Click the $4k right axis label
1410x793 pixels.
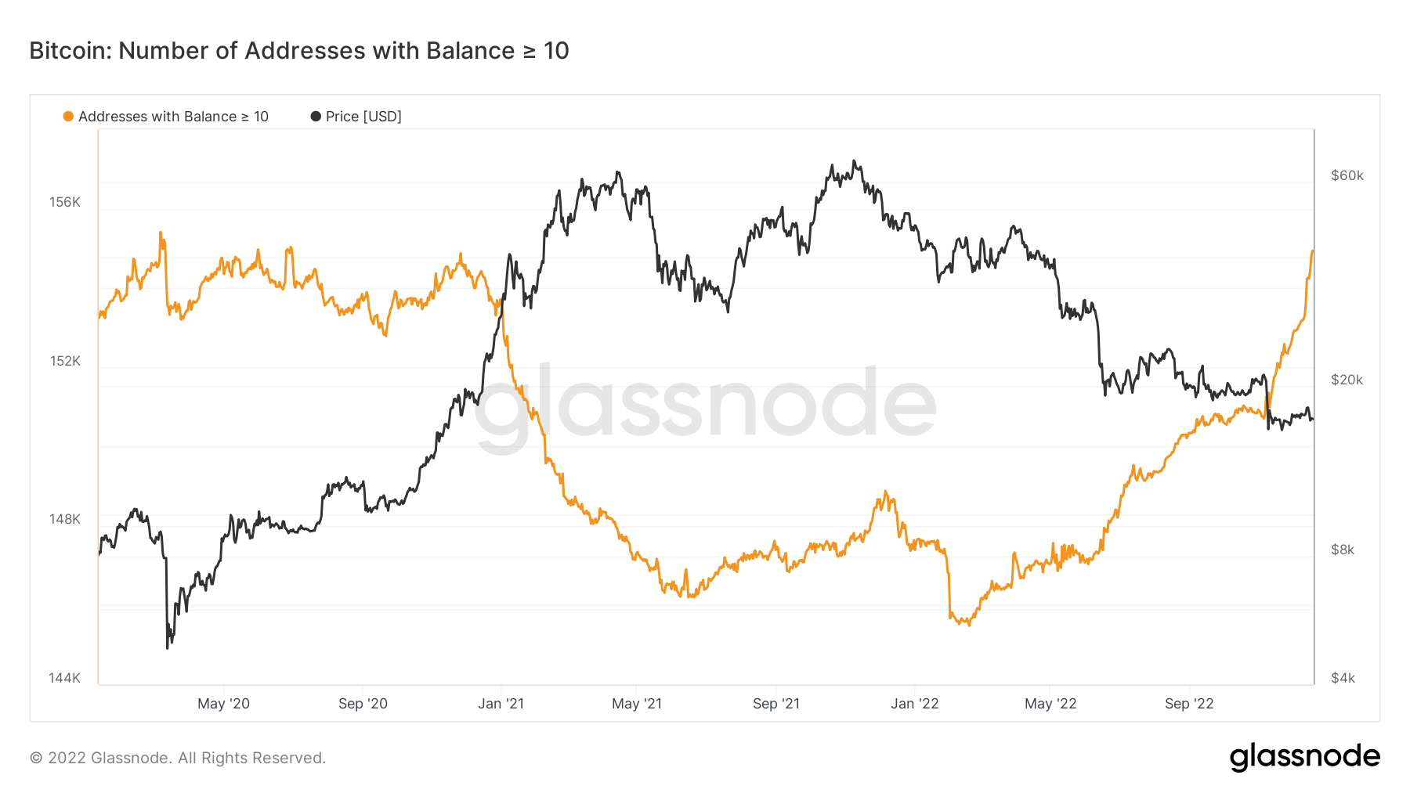pyautogui.click(x=1343, y=678)
